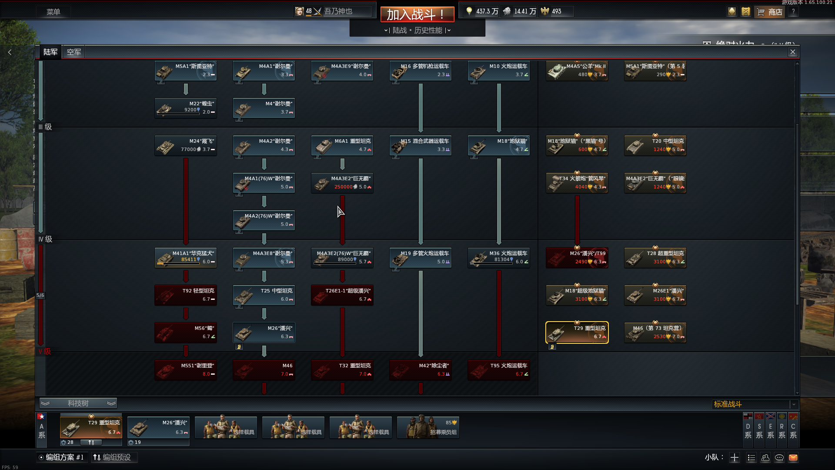Screen dimensions: 835x470
Task: Close the research tree window
Action: coord(793,52)
